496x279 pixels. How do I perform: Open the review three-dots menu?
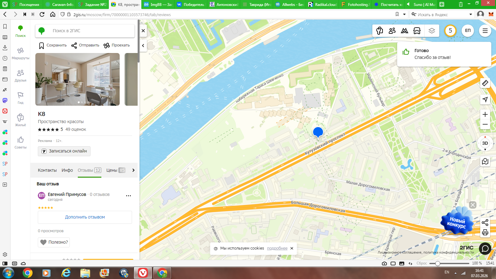tap(128, 196)
